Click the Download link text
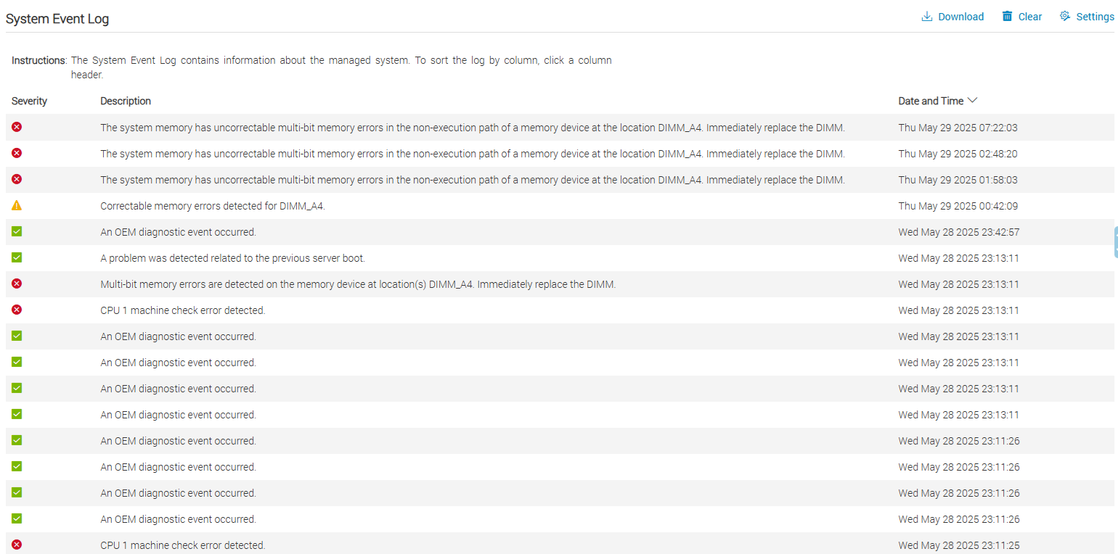 pos(960,17)
